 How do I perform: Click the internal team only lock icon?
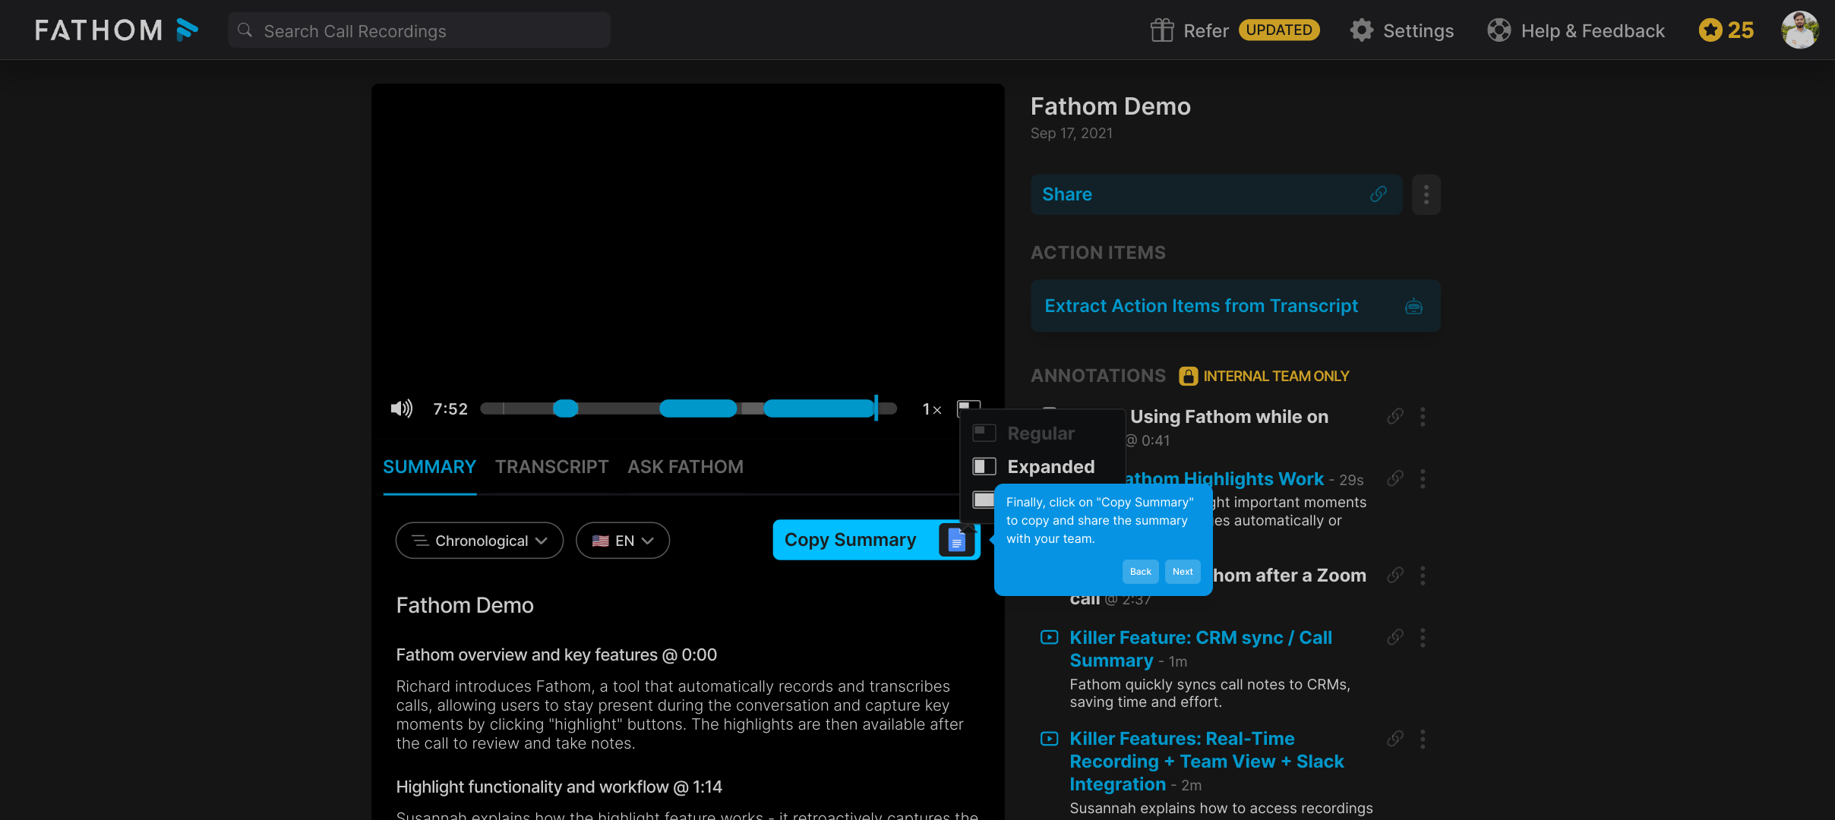pyautogui.click(x=1189, y=376)
